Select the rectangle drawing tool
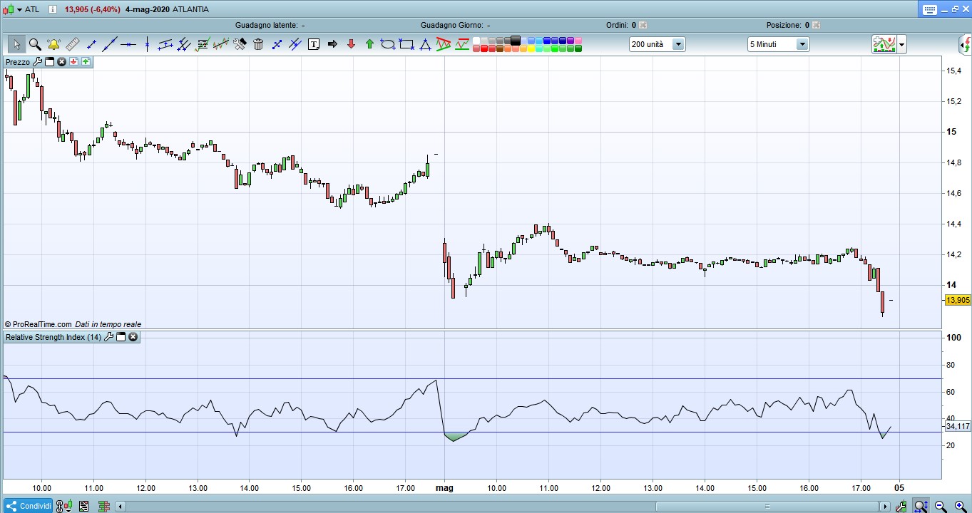The width and height of the screenshot is (972, 513). [406, 44]
